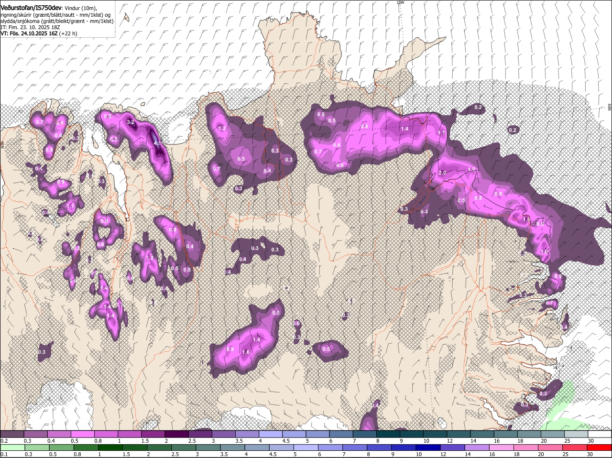This screenshot has width=612, height=458.
Task: Pick the bright pink snow swatch for 0.5–0.8 mm
Action: [x=82, y=434]
